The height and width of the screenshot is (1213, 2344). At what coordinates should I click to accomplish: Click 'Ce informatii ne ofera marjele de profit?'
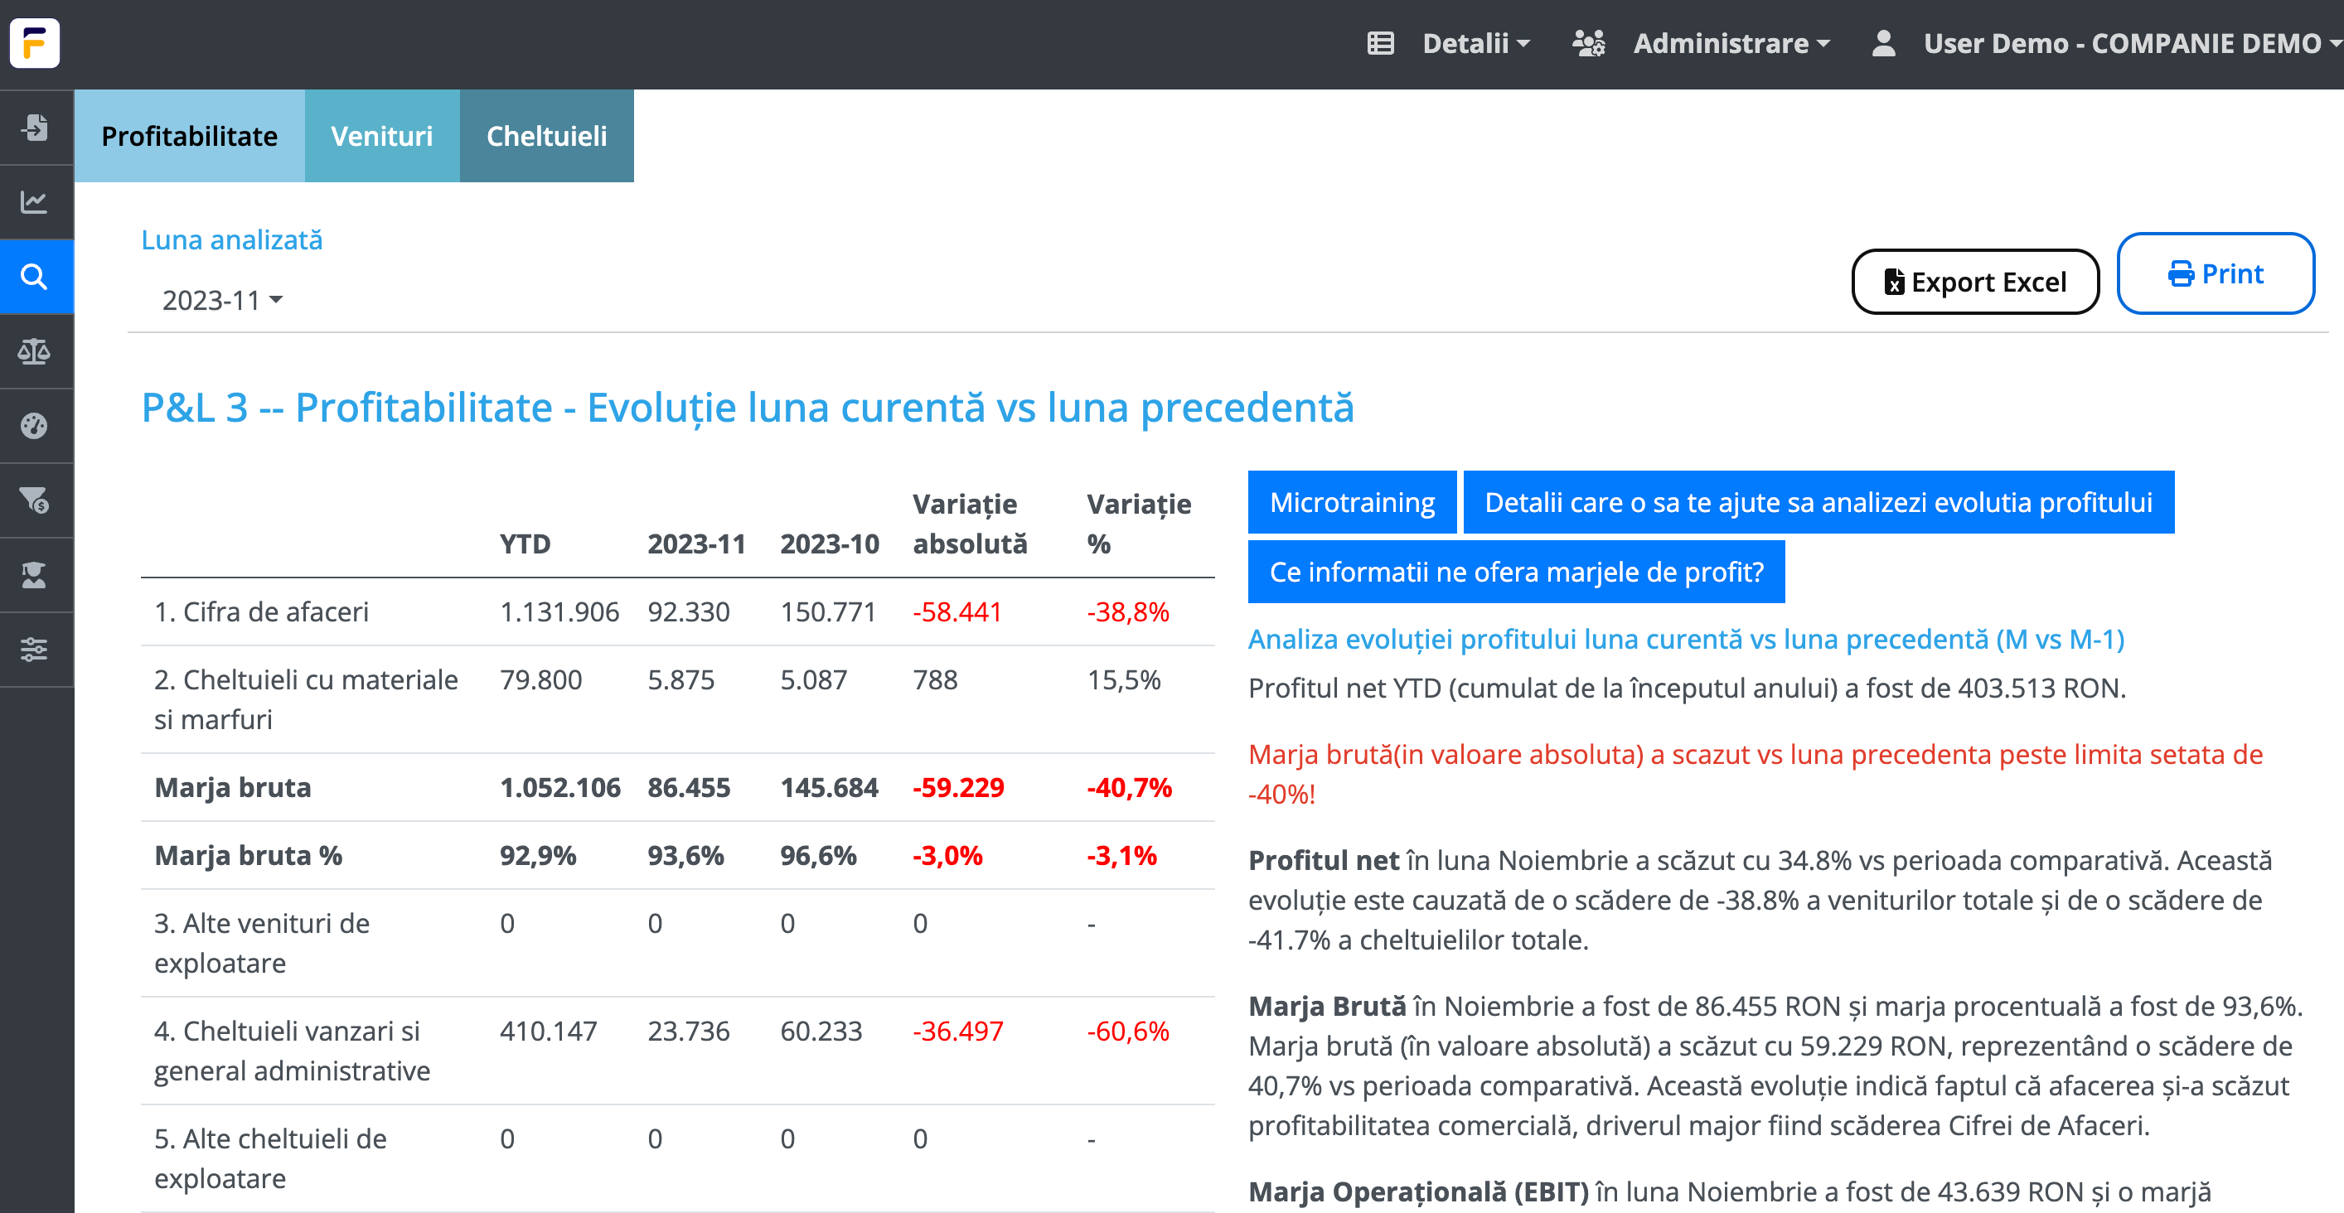(1516, 572)
